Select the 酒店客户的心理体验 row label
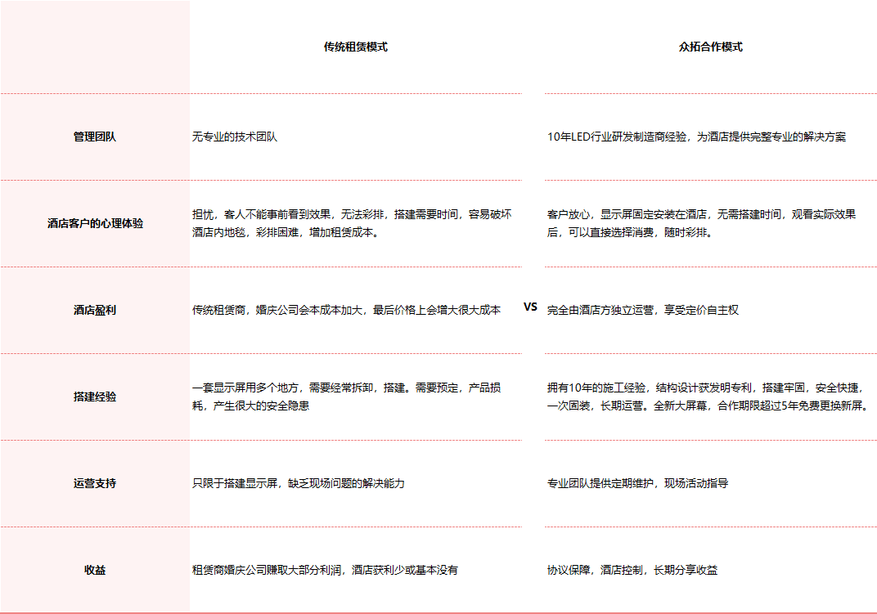877x614 pixels. (95, 223)
